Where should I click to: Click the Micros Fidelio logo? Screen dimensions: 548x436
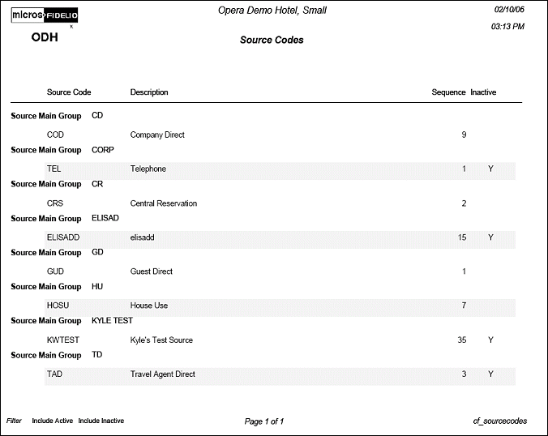coord(45,15)
